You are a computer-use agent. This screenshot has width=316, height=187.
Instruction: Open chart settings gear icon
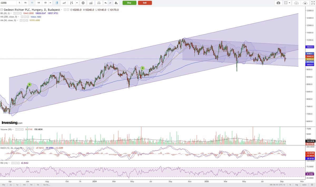pyautogui.click(x=83, y=3)
